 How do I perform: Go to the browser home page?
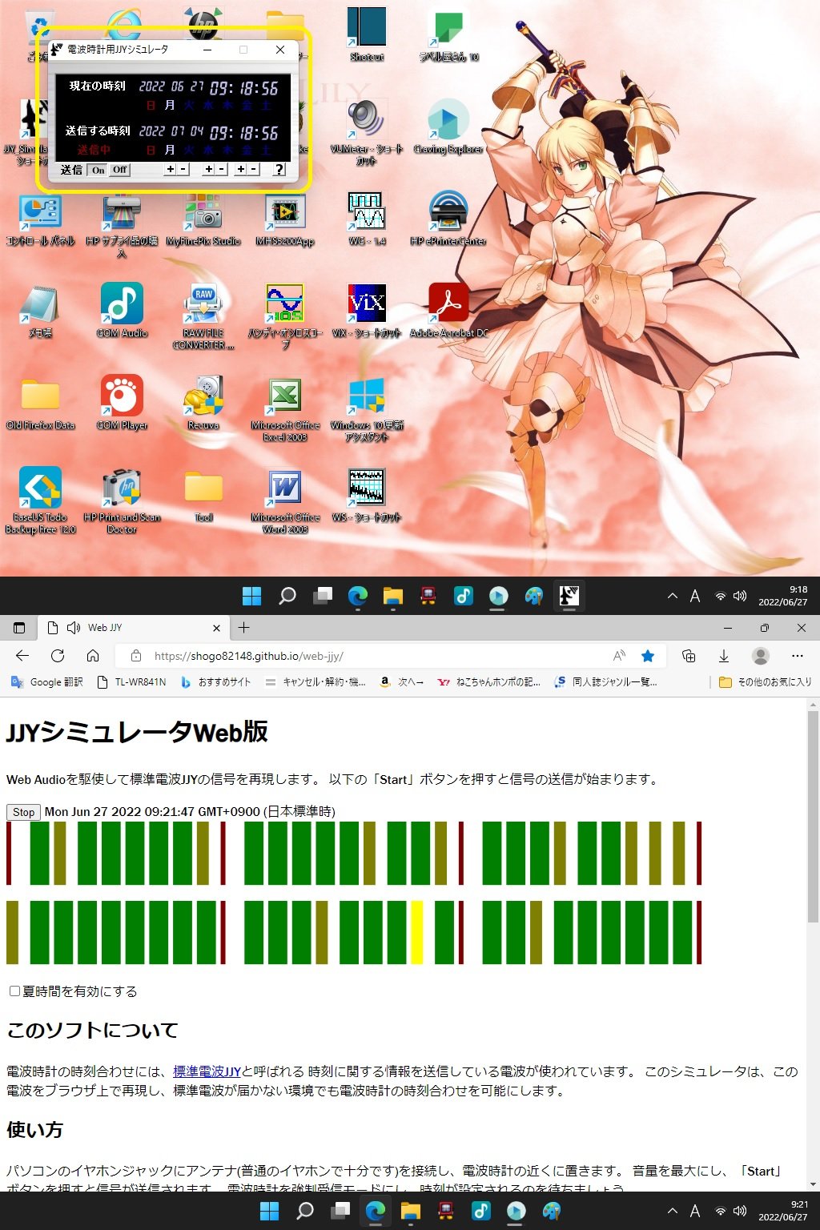pos(93,656)
